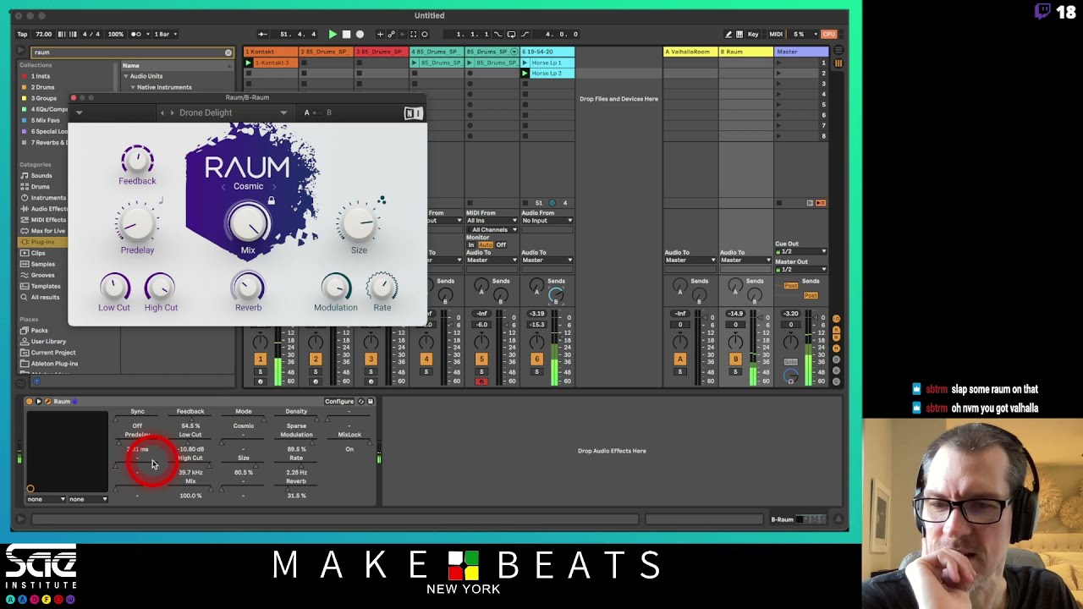
Task: Adjust the large Mix knob in Raum
Action: 248,222
